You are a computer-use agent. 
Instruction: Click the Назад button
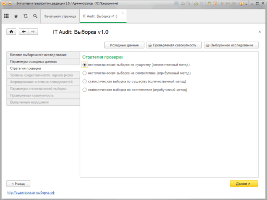pos(18,184)
